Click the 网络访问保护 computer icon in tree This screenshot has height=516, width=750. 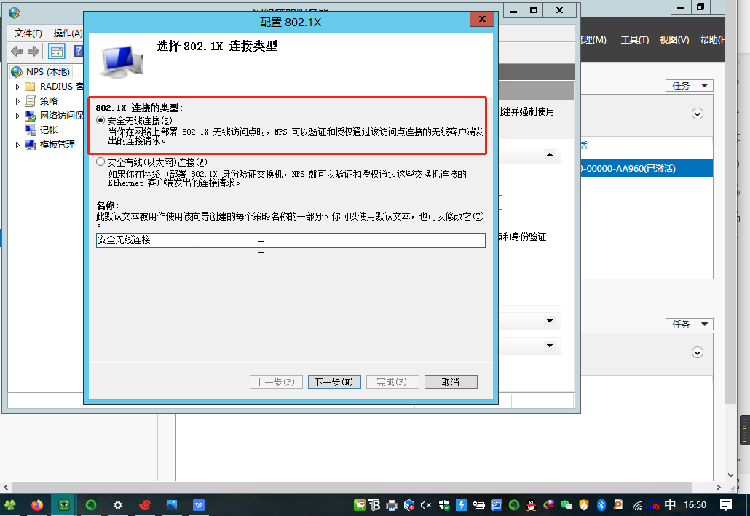30,116
